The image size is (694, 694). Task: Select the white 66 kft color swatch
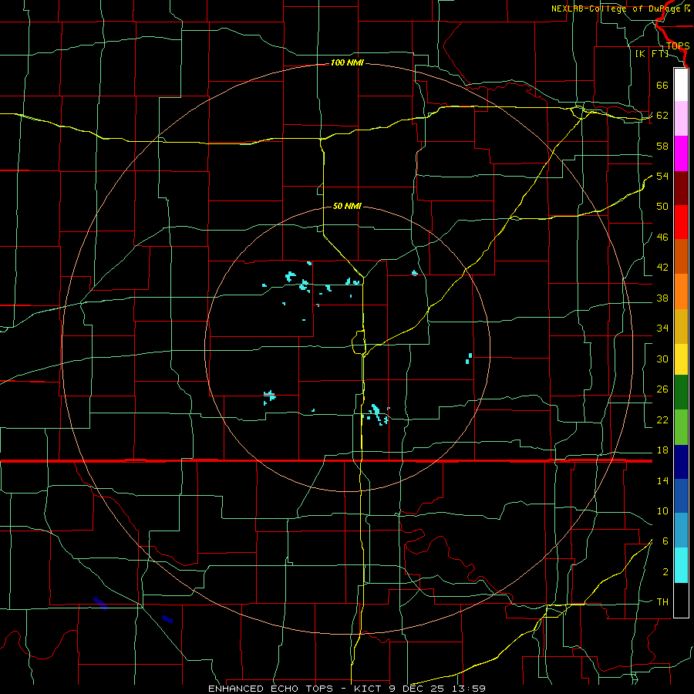pyautogui.click(x=681, y=85)
